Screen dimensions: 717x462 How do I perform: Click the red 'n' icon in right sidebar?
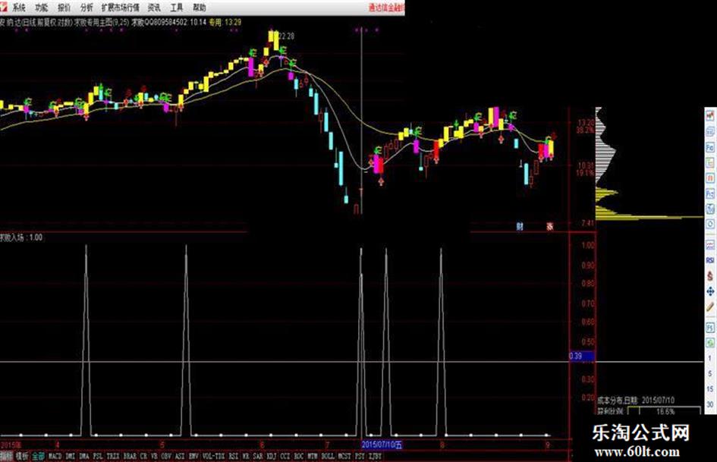[710, 178]
